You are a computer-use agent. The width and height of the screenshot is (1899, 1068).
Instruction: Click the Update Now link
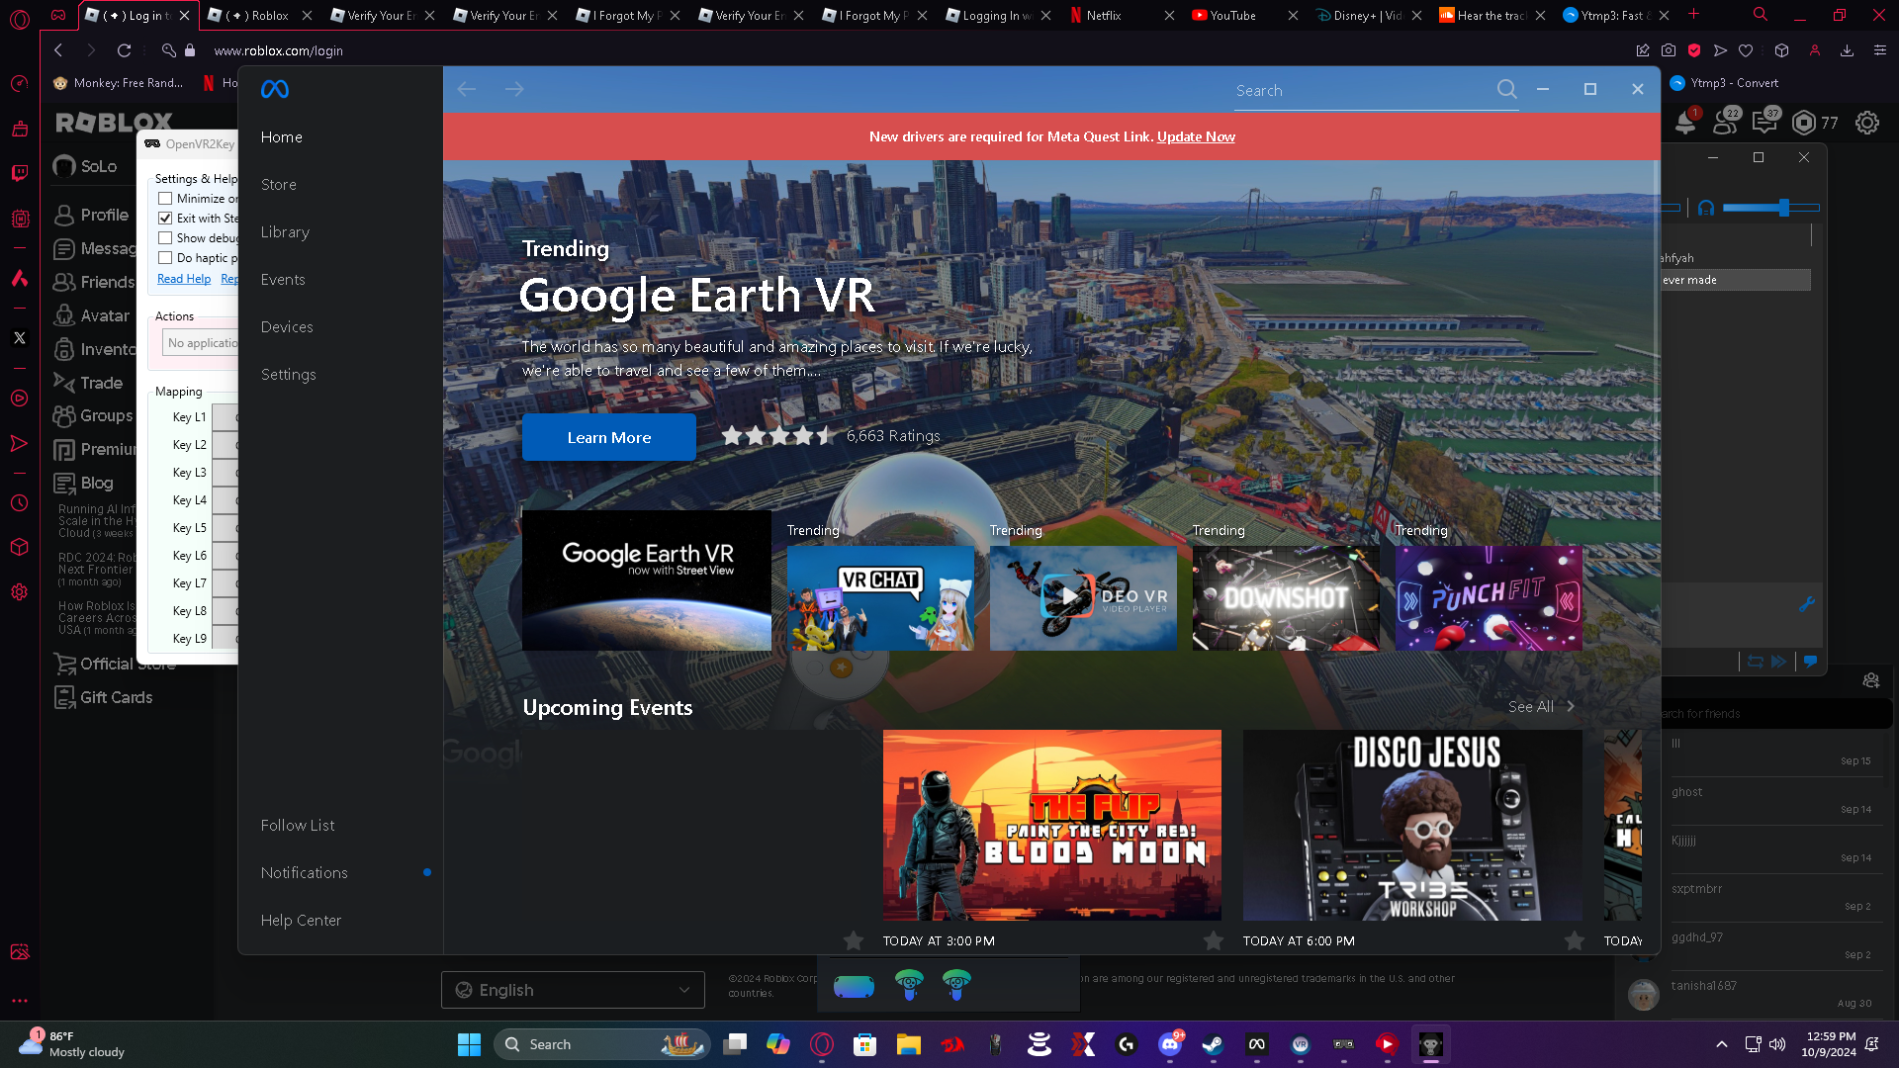click(1196, 136)
